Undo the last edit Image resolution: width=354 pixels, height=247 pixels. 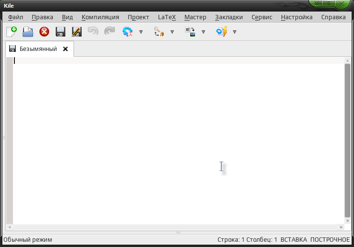(x=93, y=31)
